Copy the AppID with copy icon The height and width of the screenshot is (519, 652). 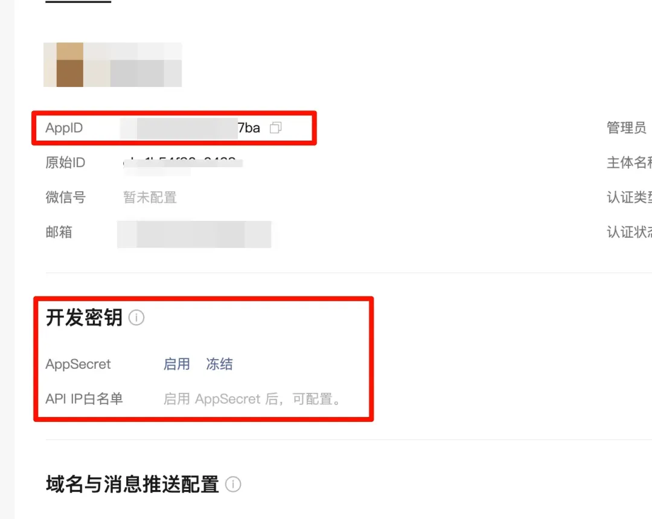pyautogui.click(x=276, y=127)
